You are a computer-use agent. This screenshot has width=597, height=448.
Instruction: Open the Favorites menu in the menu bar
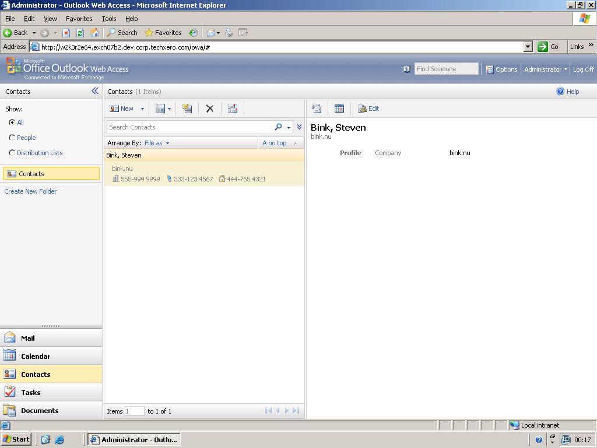click(x=79, y=19)
